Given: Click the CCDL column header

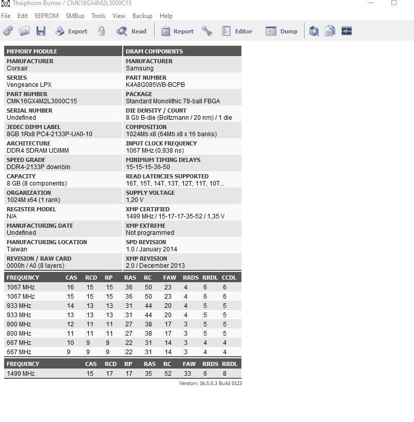Looking at the screenshot, I should coord(229,278).
